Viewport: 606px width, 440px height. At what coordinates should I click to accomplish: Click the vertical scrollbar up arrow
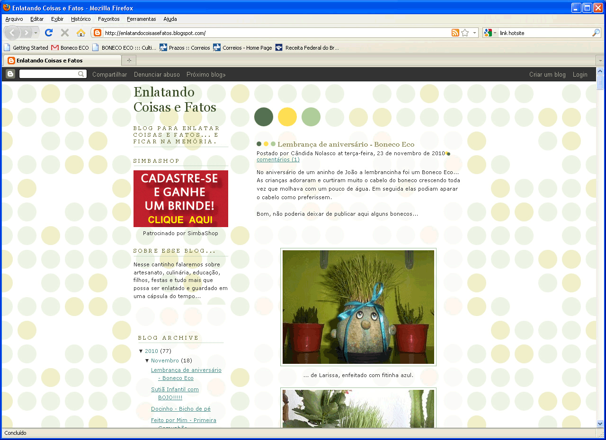(x=600, y=71)
